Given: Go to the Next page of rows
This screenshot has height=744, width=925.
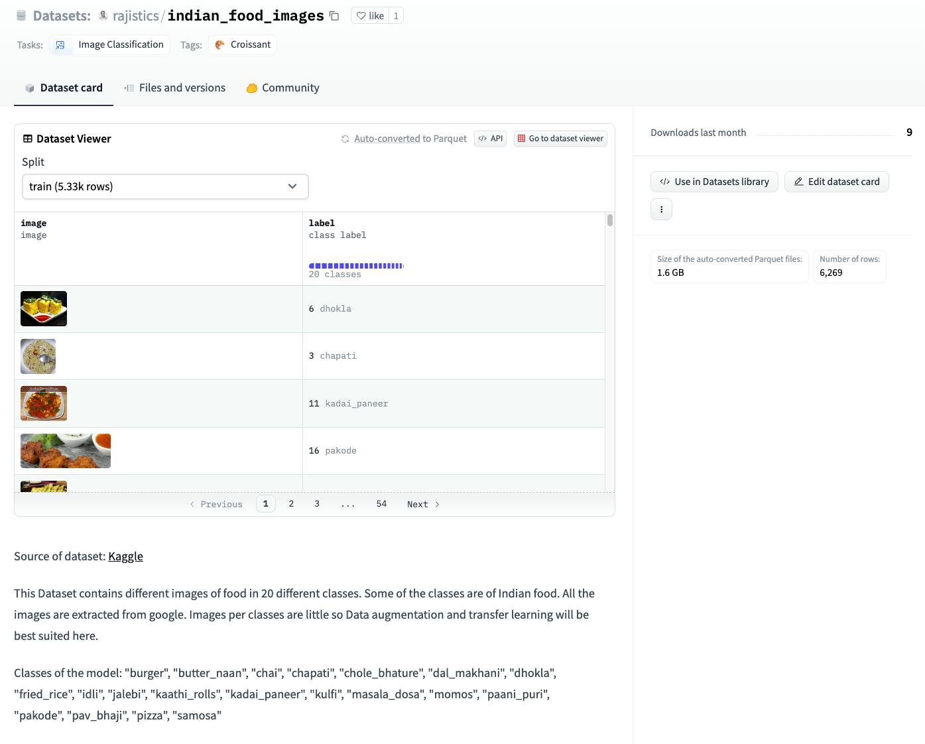Looking at the screenshot, I should tap(423, 505).
